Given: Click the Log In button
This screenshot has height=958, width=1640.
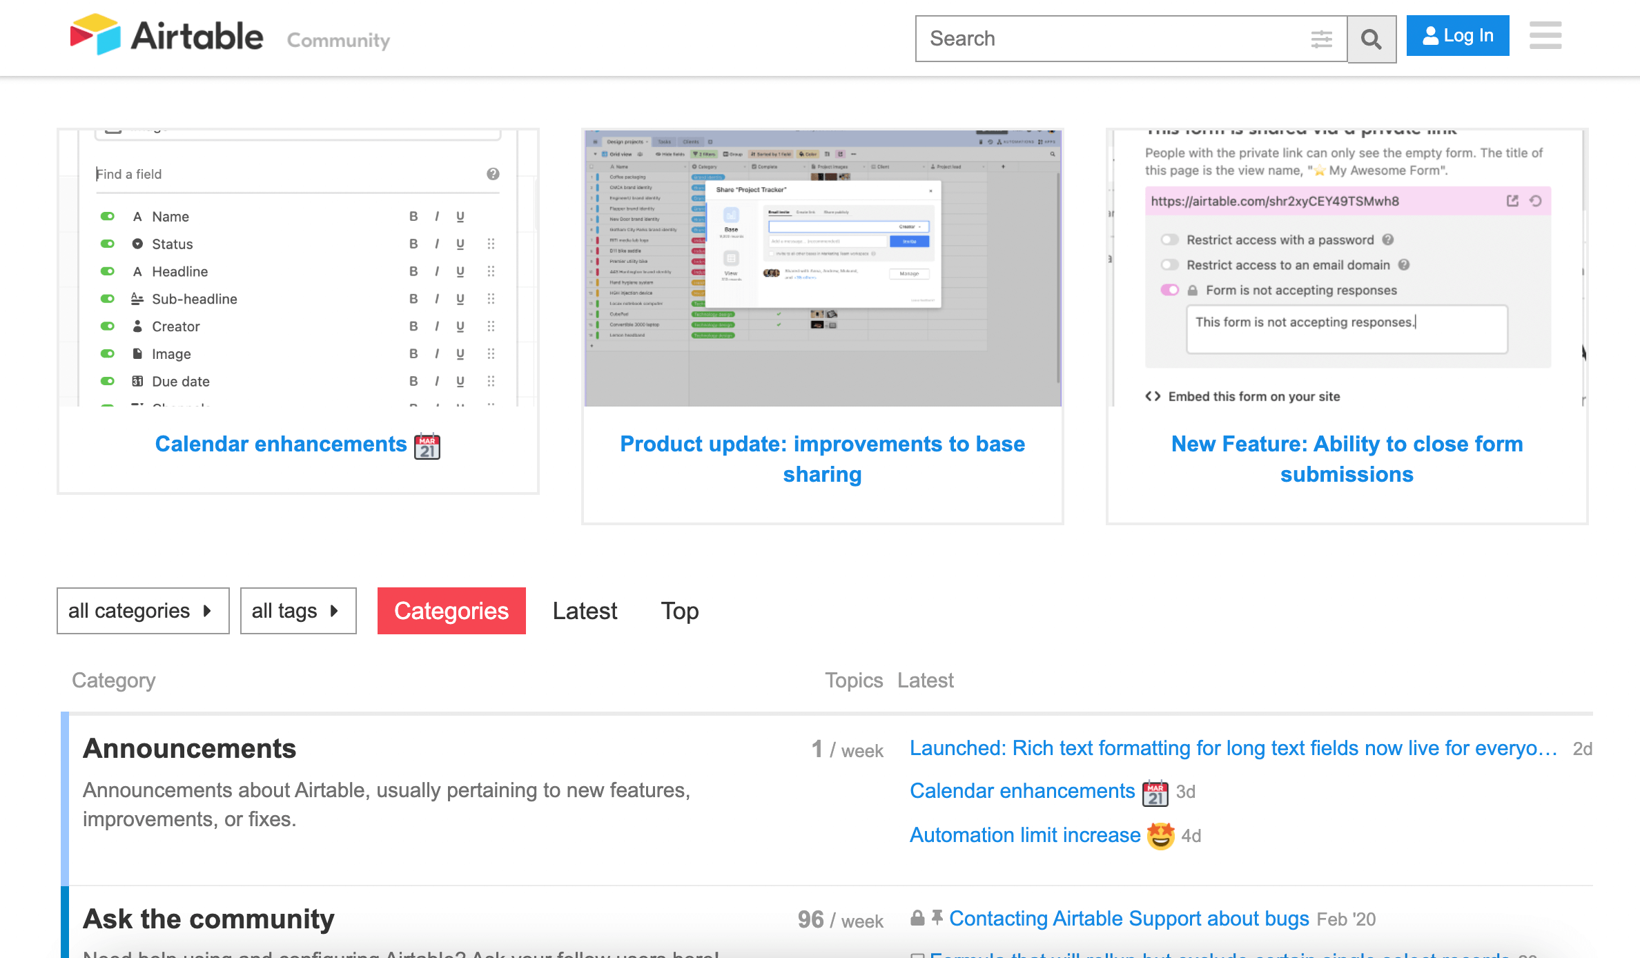Looking at the screenshot, I should [x=1457, y=36].
